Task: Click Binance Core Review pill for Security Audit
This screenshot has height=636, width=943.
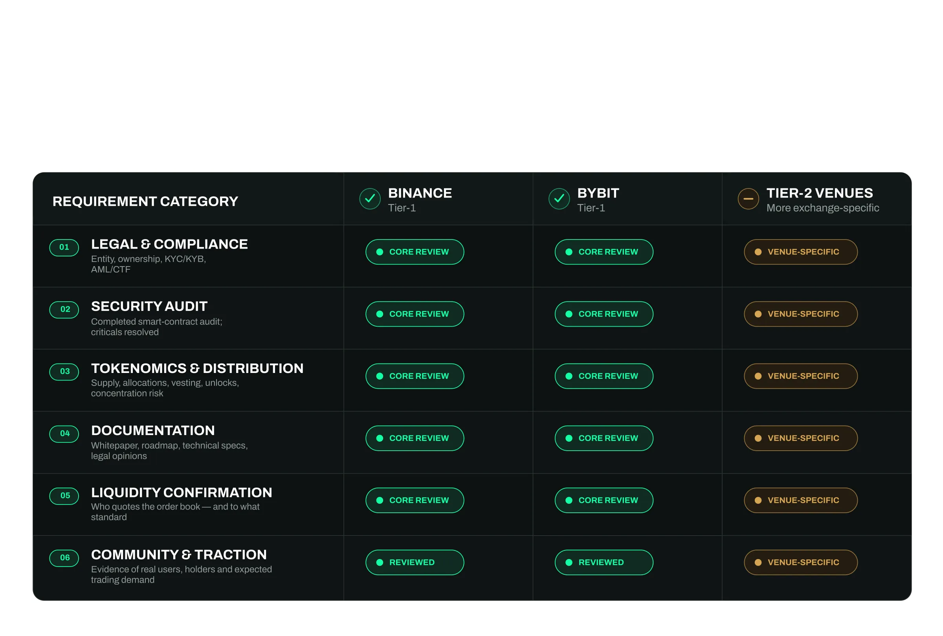Action: click(414, 314)
